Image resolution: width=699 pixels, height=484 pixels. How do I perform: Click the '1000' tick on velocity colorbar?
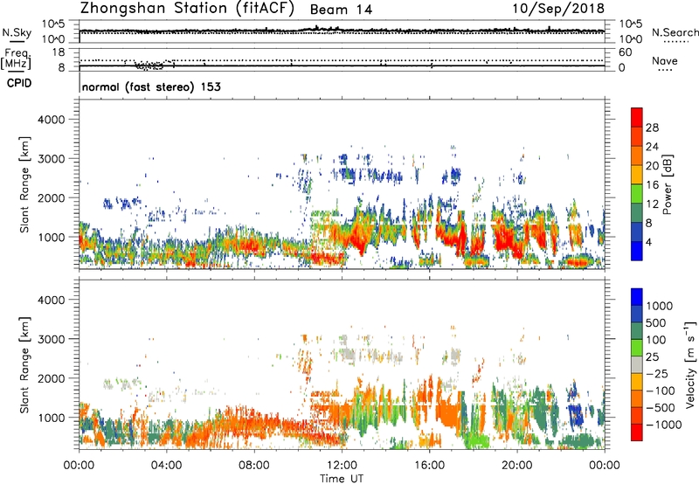pyautogui.click(x=660, y=306)
